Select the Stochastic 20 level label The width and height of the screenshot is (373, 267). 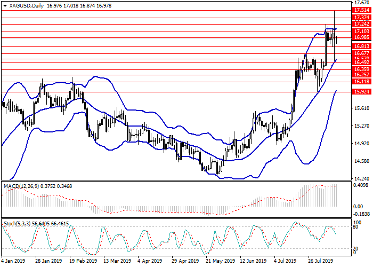click(x=356, y=248)
